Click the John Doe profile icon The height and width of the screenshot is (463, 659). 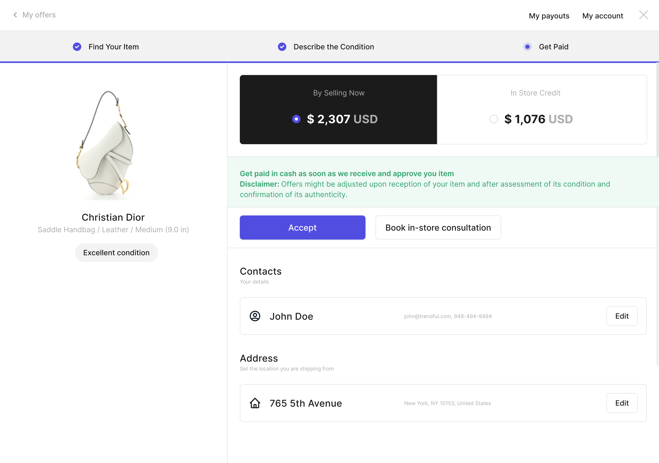(255, 316)
